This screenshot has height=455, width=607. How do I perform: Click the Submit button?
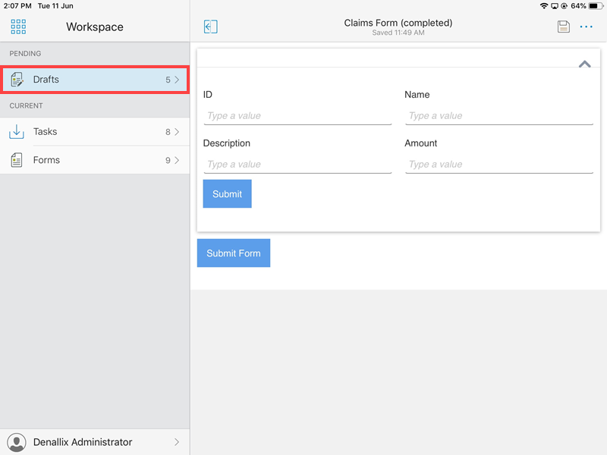pyautogui.click(x=227, y=194)
